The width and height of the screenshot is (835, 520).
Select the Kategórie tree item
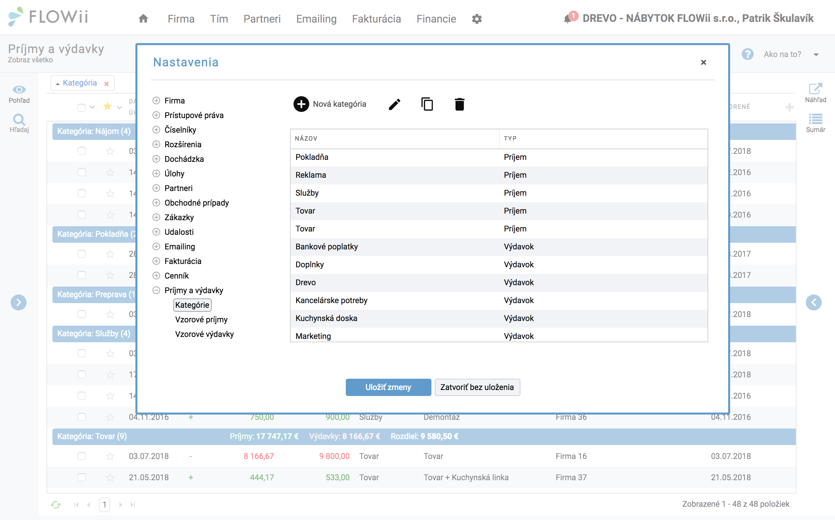point(192,305)
